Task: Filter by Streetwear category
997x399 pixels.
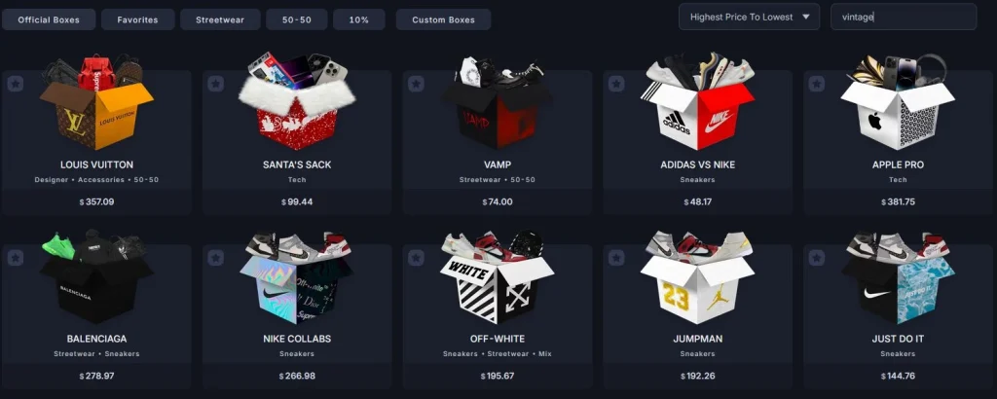Action: pos(220,19)
